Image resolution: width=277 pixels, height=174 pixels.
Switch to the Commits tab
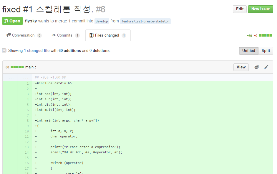pos(66,35)
